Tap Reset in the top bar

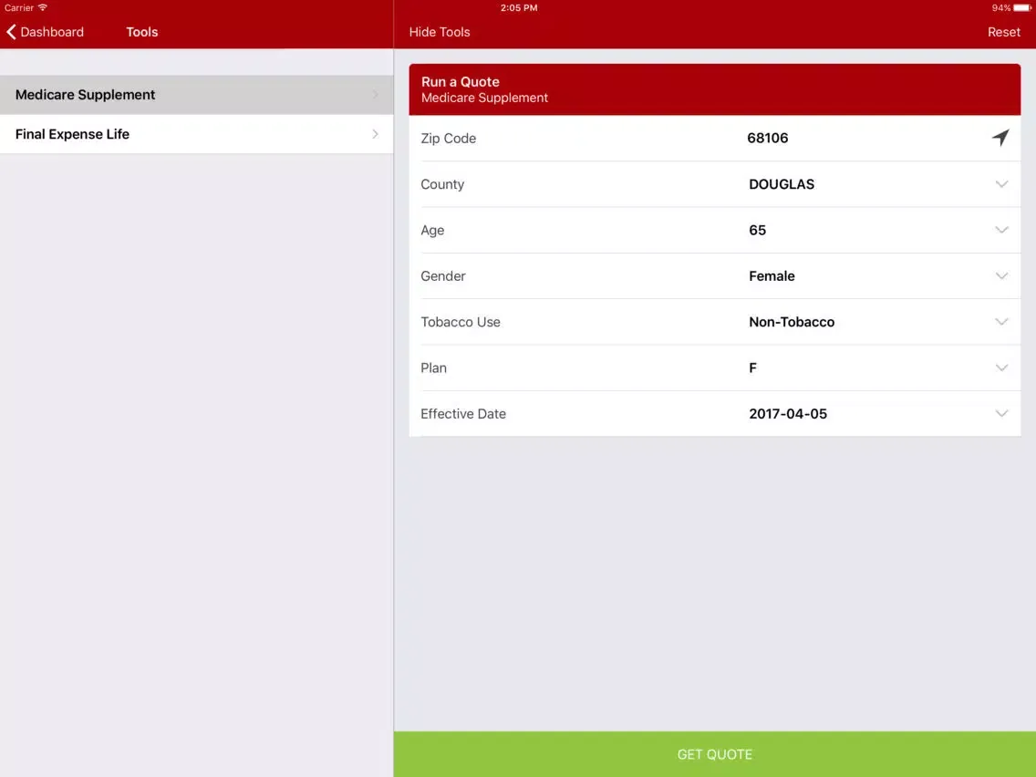[x=1003, y=32]
